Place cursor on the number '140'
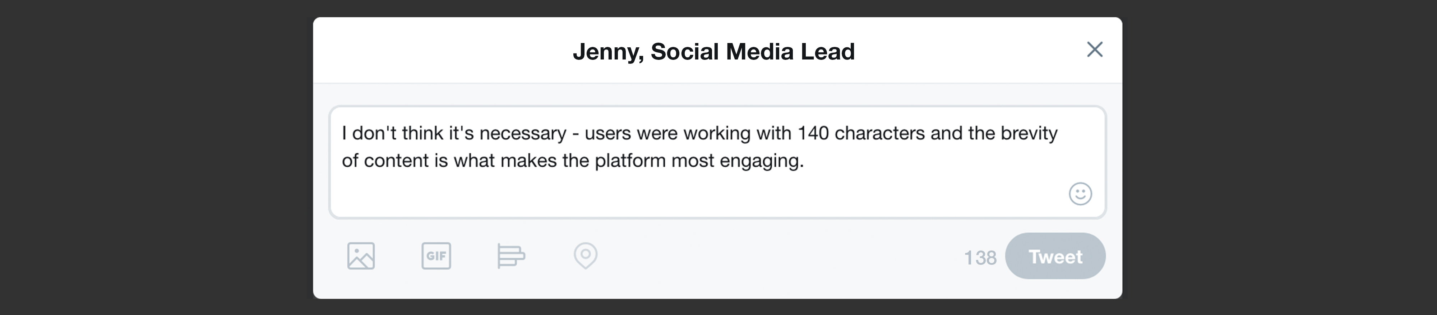The height and width of the screenshot is (315, 1437). [813, 134]
